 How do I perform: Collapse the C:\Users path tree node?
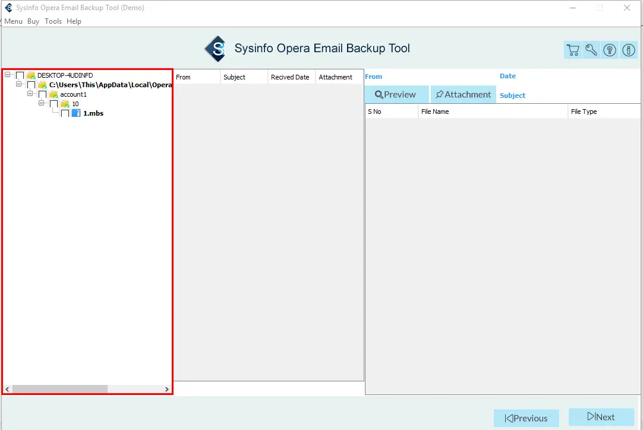click(x=18, y=84)
